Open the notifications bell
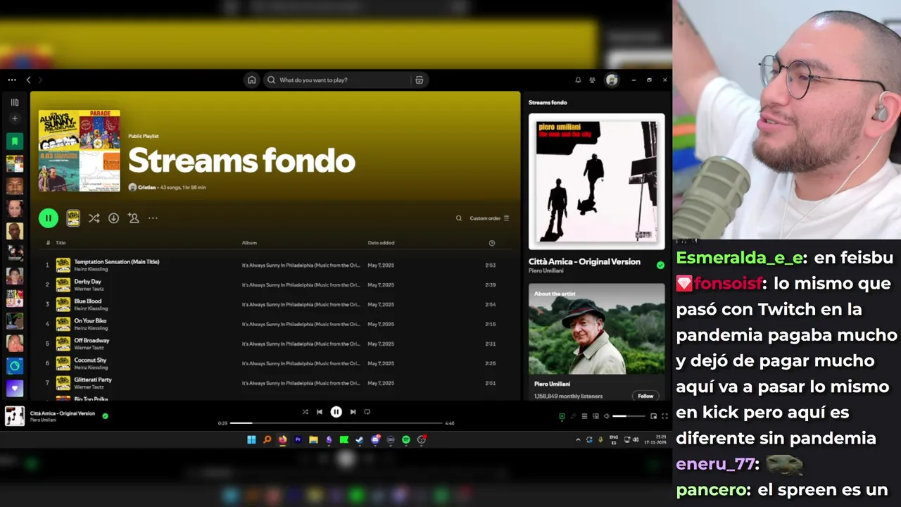The image size is (901, 507). 578,80
